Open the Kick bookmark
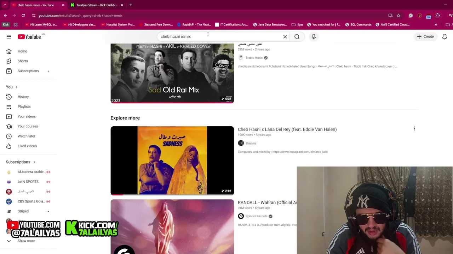The height and width of the screenshot is (254, 453). coord(6,25)
